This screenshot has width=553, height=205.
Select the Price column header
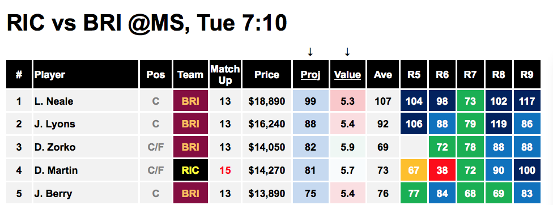click(267, 75)
